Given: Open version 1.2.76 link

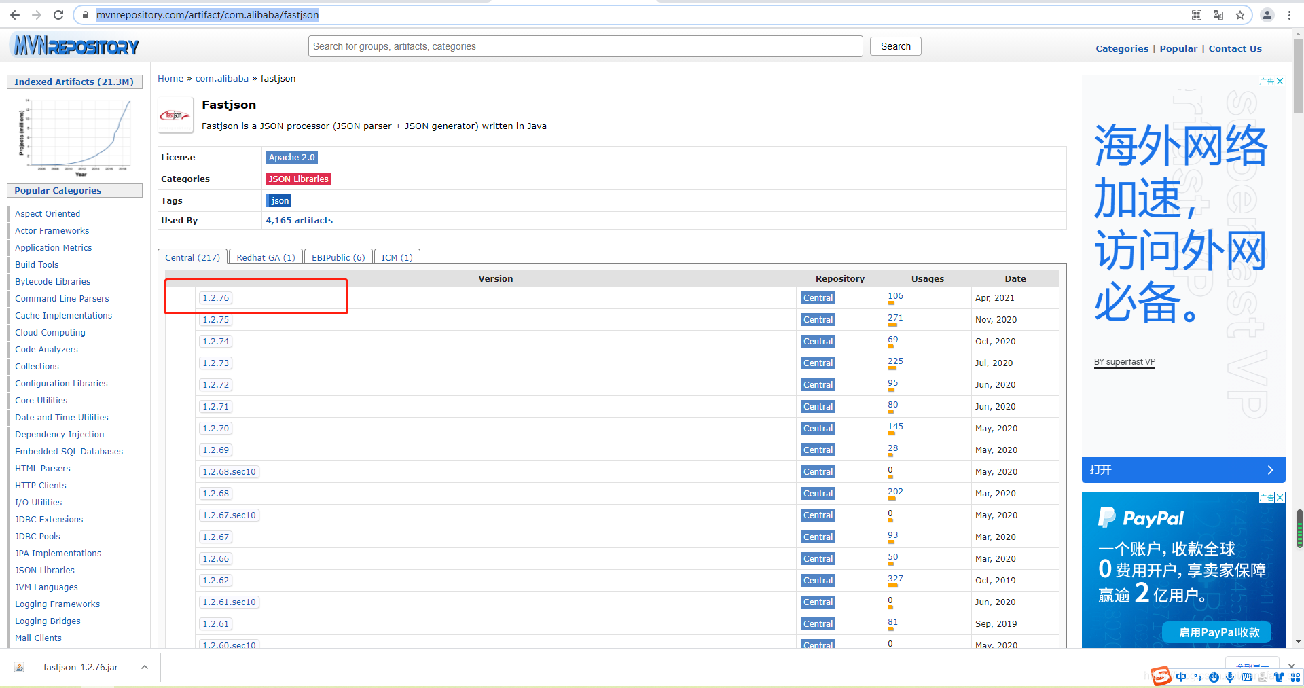Looking at the screenshot, I should [215, 297].
